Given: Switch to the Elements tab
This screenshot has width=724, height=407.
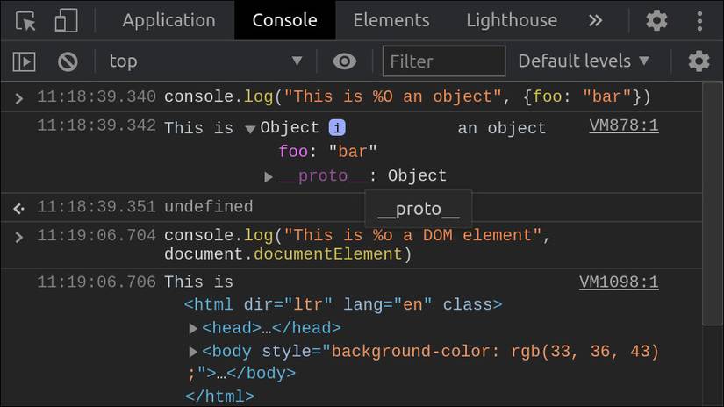Looking at the screenshot, I should (x=391, y=20).
